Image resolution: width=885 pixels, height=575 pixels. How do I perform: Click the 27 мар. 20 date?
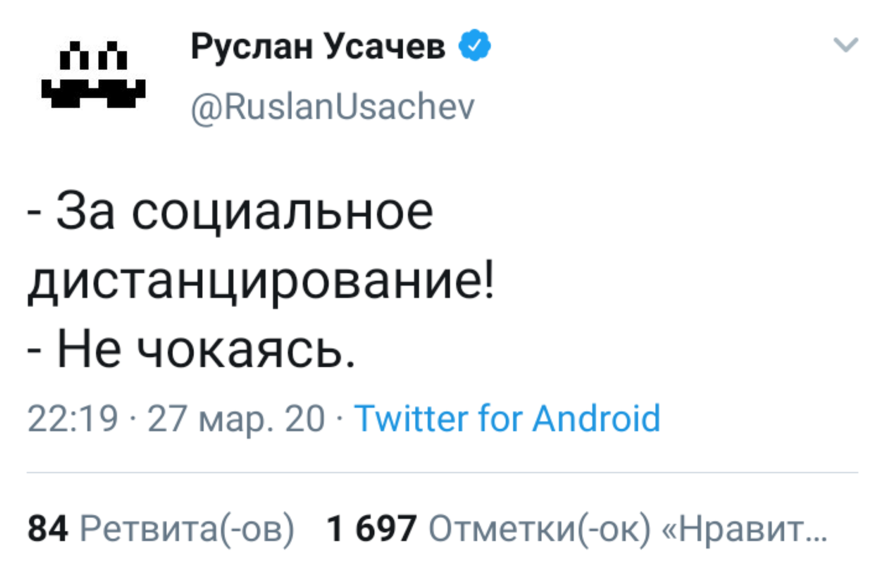coord(236,418)
